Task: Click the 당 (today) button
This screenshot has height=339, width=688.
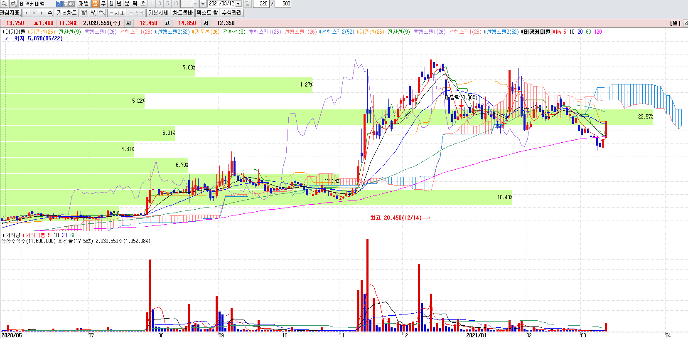Action: [247, 3]
